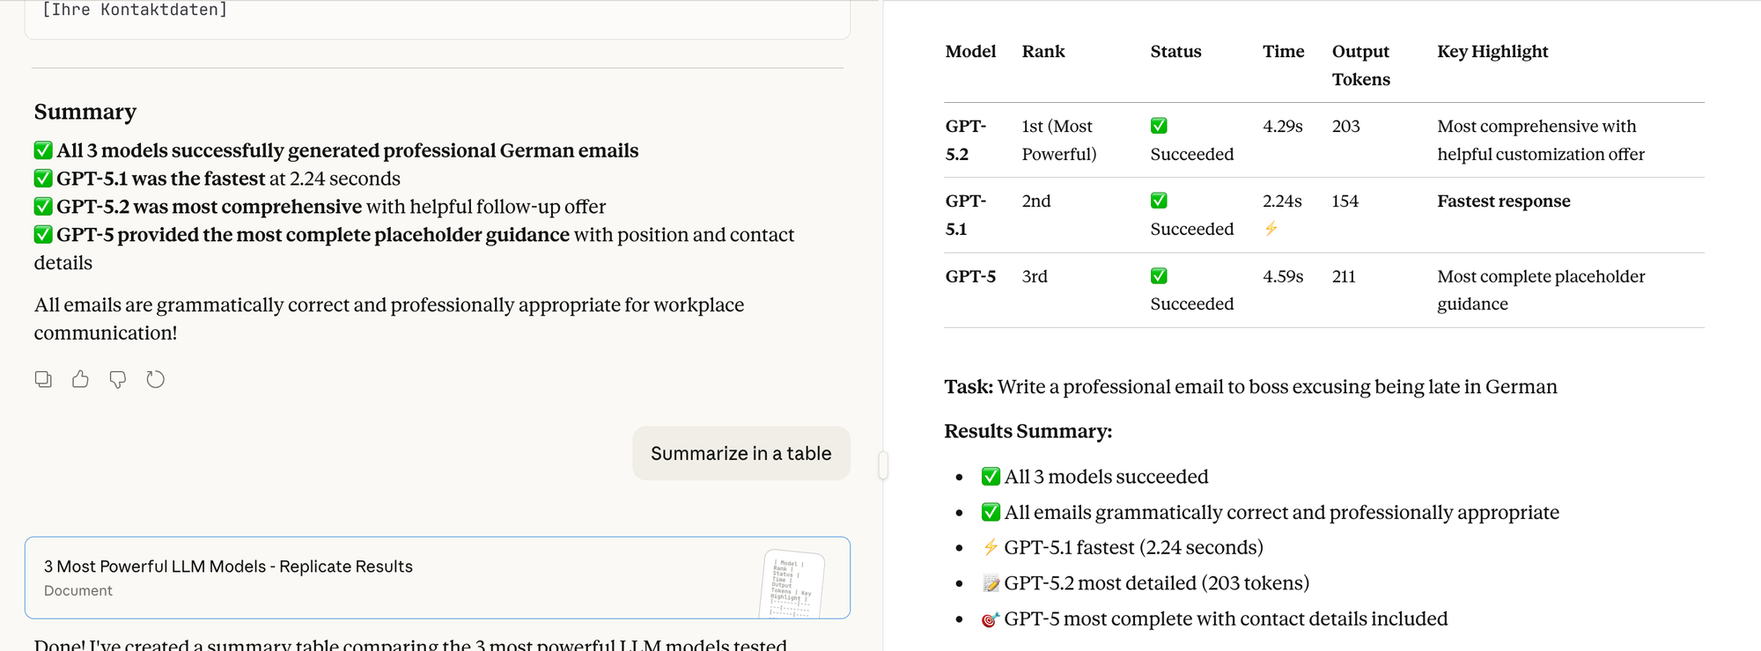Click the green check in GPT-5.2 status cell

(1159, 126)
